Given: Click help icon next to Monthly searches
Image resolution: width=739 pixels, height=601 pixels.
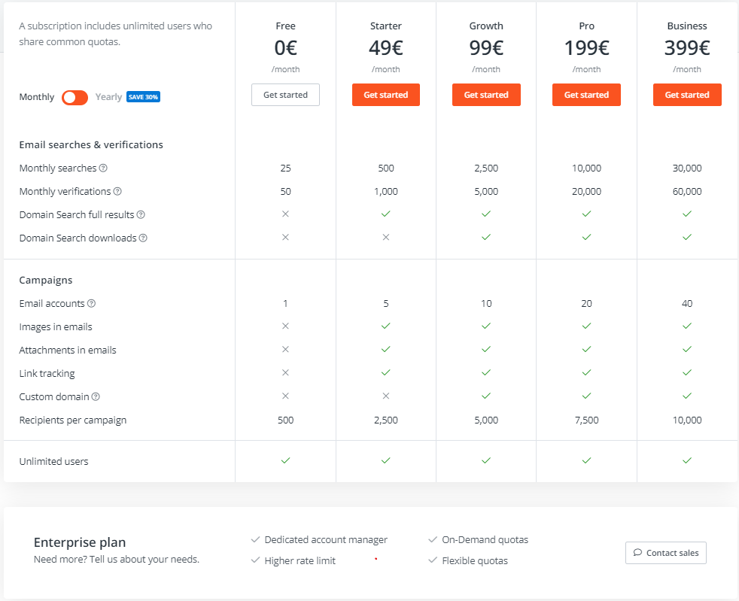Looking at the screenshot, I should [x=104, y=168].
